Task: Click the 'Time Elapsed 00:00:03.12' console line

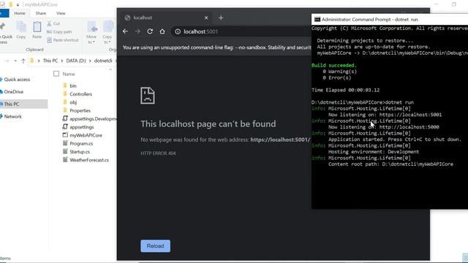Action: pos(346,90)
